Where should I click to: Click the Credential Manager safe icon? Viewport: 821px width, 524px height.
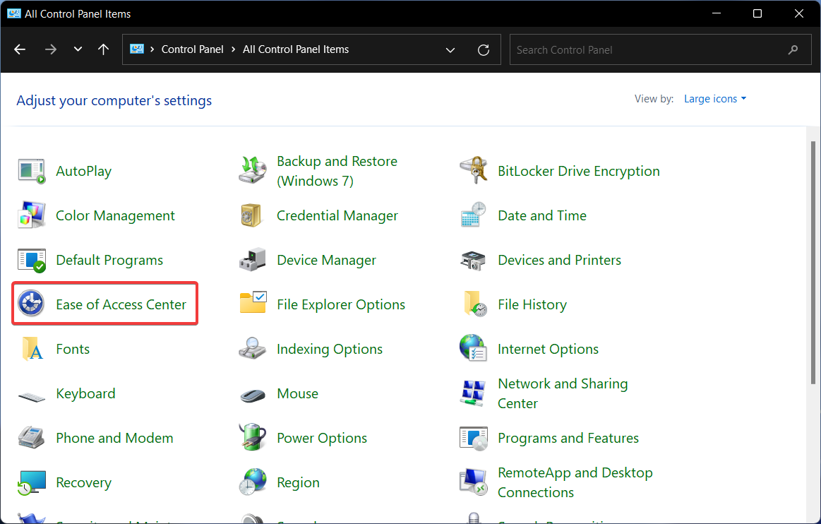coord(252,215)
